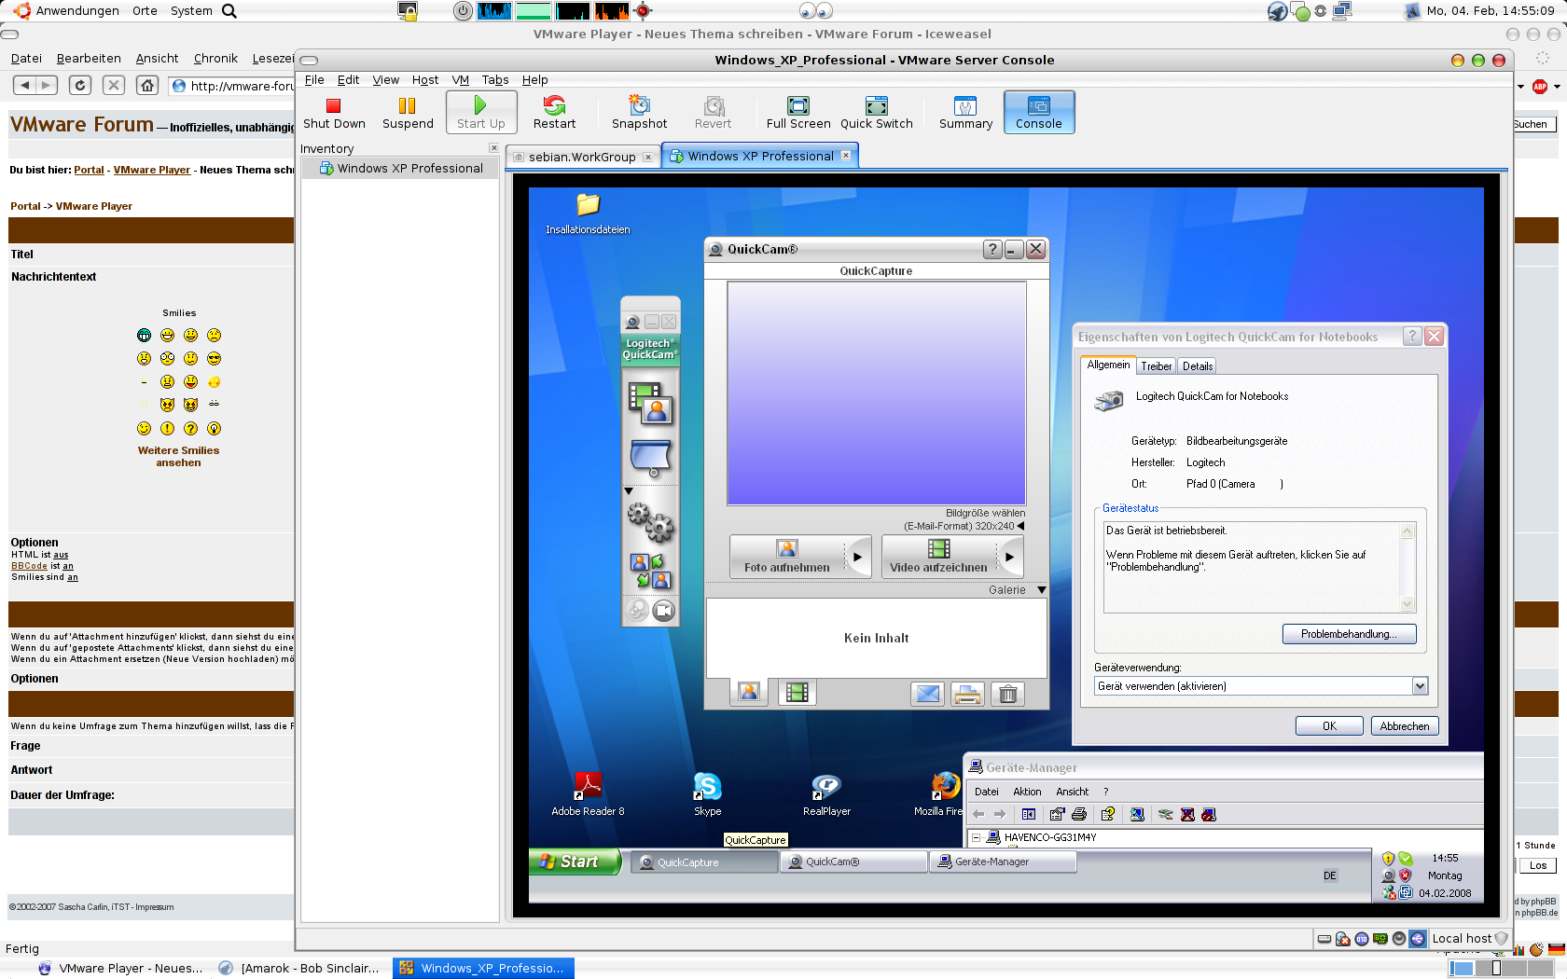The height and width of the screenshot is (979, 1567).
Task: Shut Down the virtual machine
Action: point(334,112)
